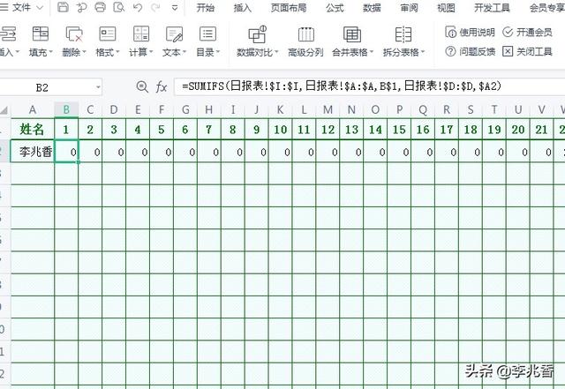Click the undo arrow icon
Viewport: 565px width, 389px height.
[x=138, y=7]
